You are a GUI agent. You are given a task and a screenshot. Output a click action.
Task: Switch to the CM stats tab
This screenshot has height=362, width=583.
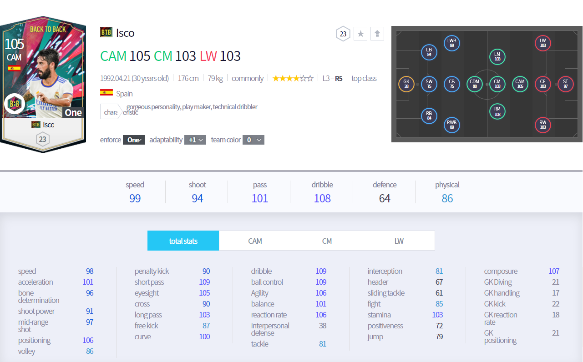pos(327,241)
